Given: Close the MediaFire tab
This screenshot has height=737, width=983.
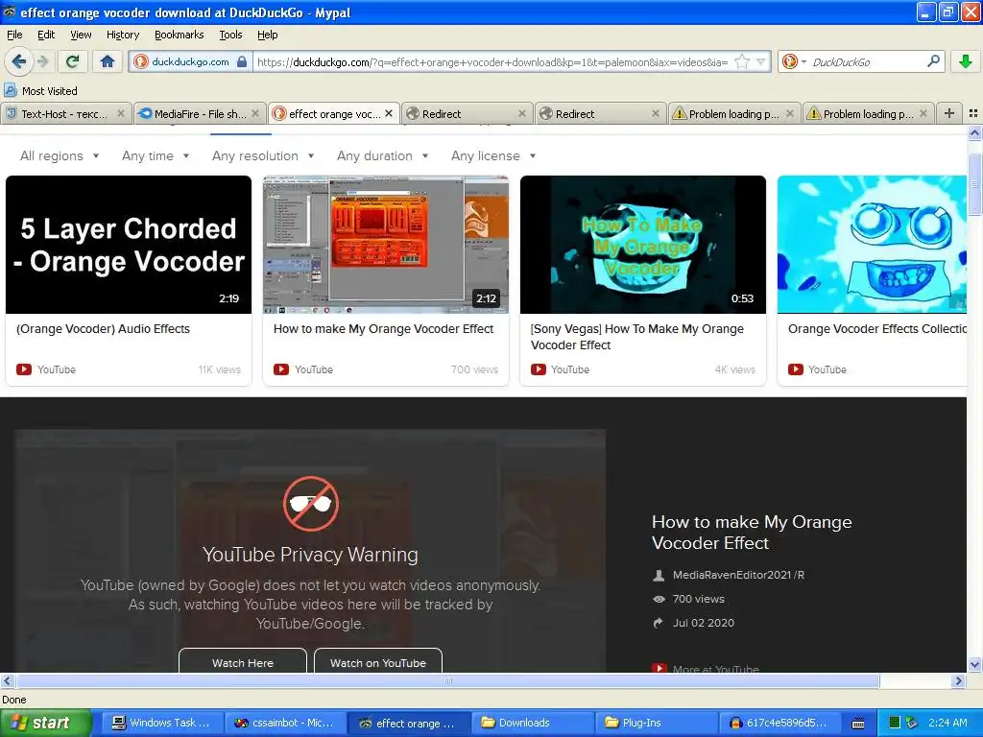Looking at the screenshot, I should pos(255,113).
